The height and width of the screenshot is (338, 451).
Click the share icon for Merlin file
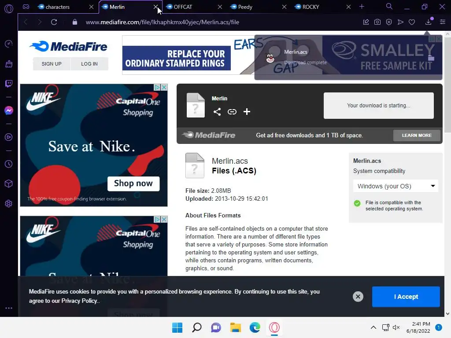coord(217,111)
